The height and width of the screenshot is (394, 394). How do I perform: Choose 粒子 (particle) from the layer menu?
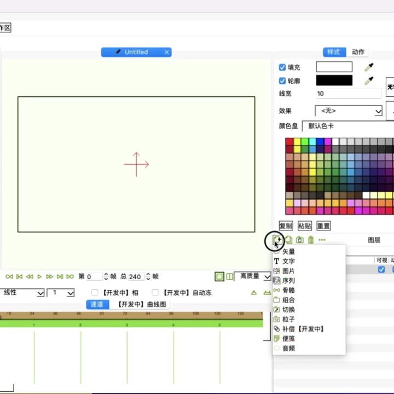[288, 319]
